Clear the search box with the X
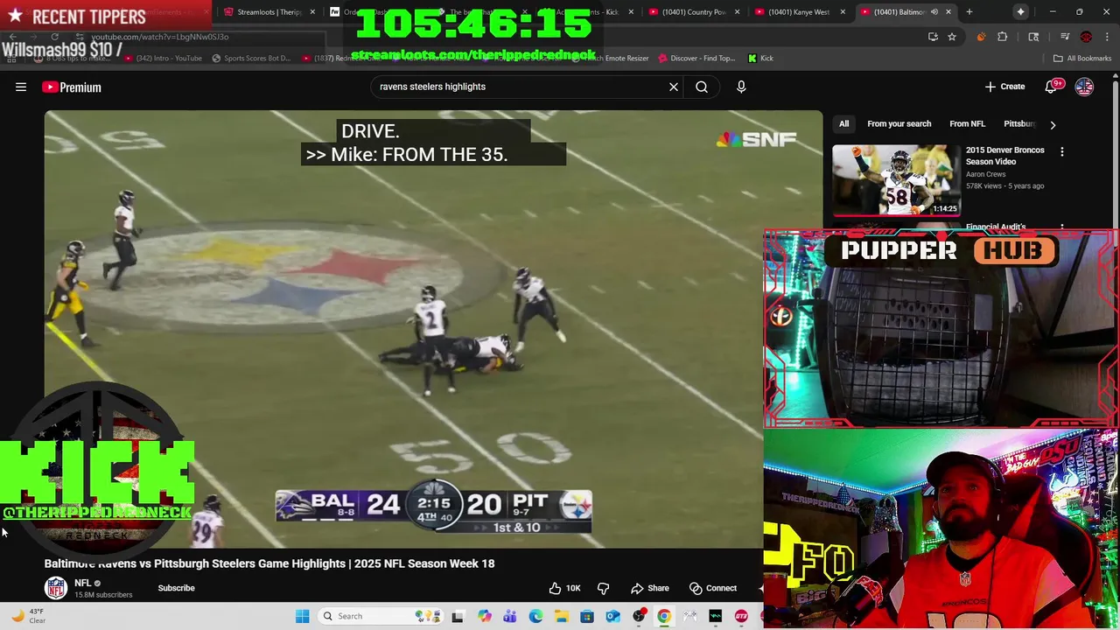1120x630 pixels. [x=674, y=87]
